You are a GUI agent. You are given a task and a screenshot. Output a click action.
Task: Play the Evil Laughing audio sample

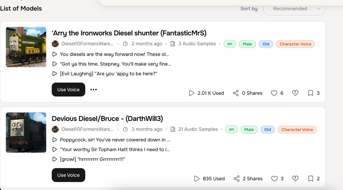click(x=55, y=74)
